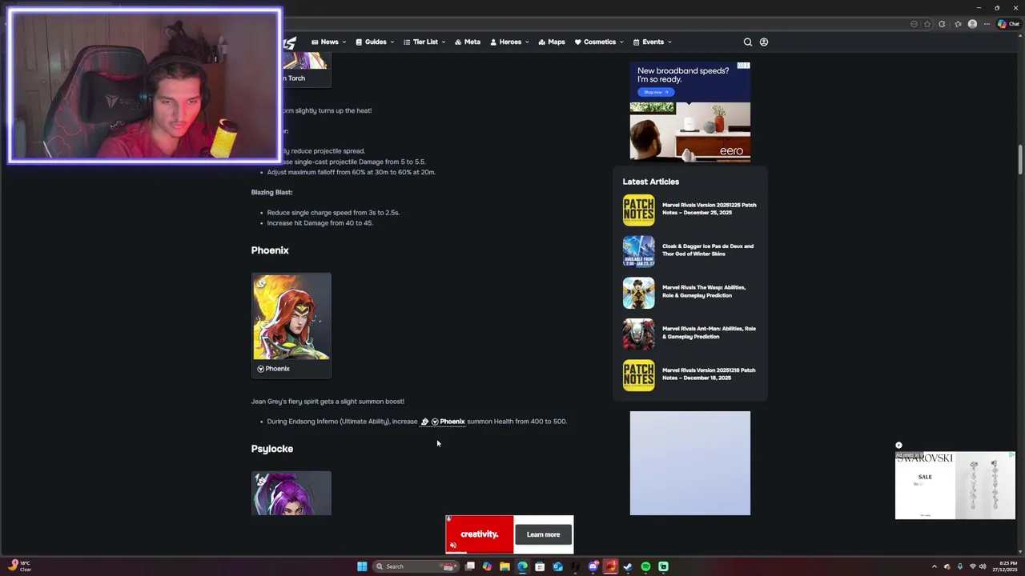Screen dimensions: 1025x576
Task: Open Discord from the taskbar
Action: 593,566
